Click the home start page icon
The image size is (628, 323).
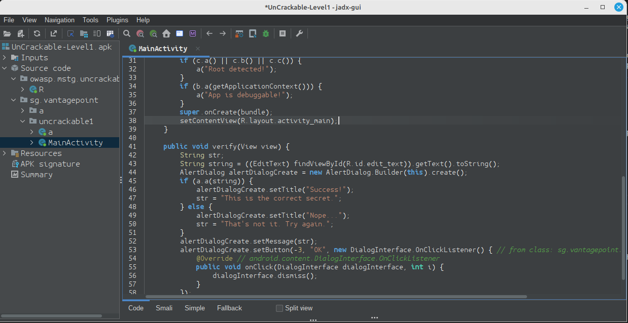click(x=166, y=33)
